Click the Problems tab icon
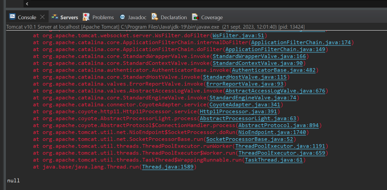Viewport: 387px width, 190px height. (x=86, y=17)
